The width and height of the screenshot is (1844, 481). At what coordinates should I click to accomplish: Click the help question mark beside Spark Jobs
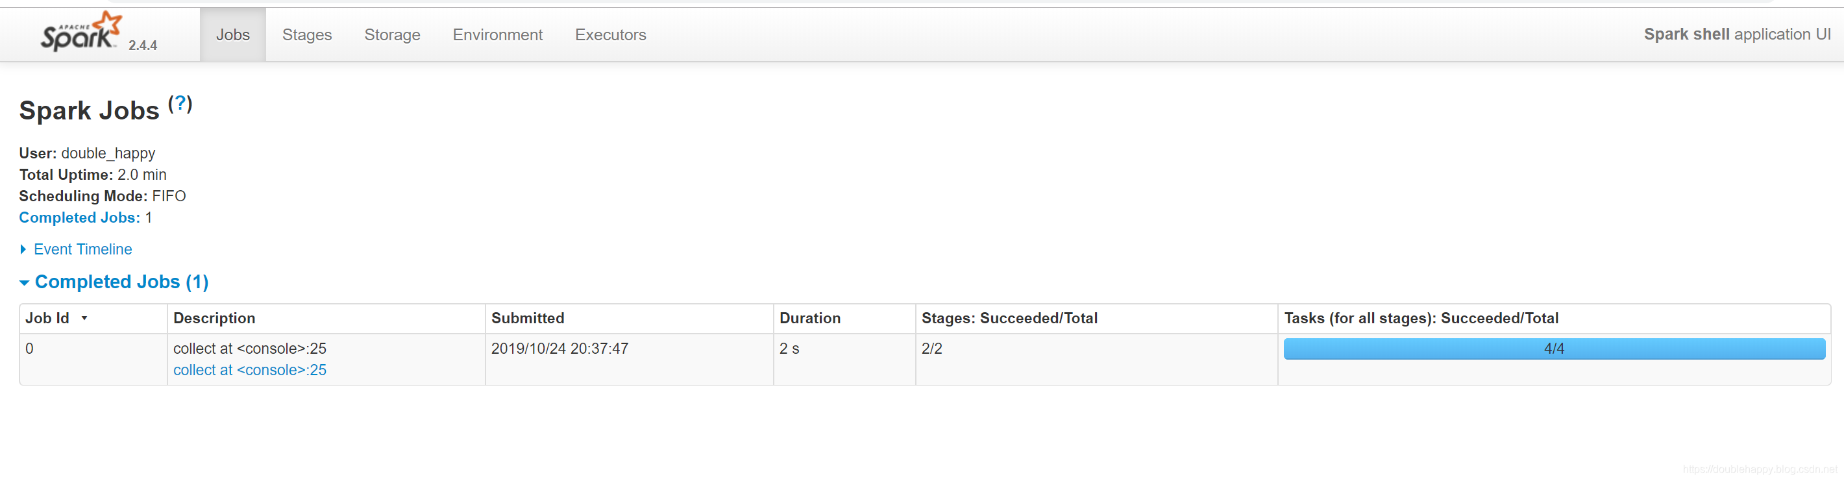point(180,104)
